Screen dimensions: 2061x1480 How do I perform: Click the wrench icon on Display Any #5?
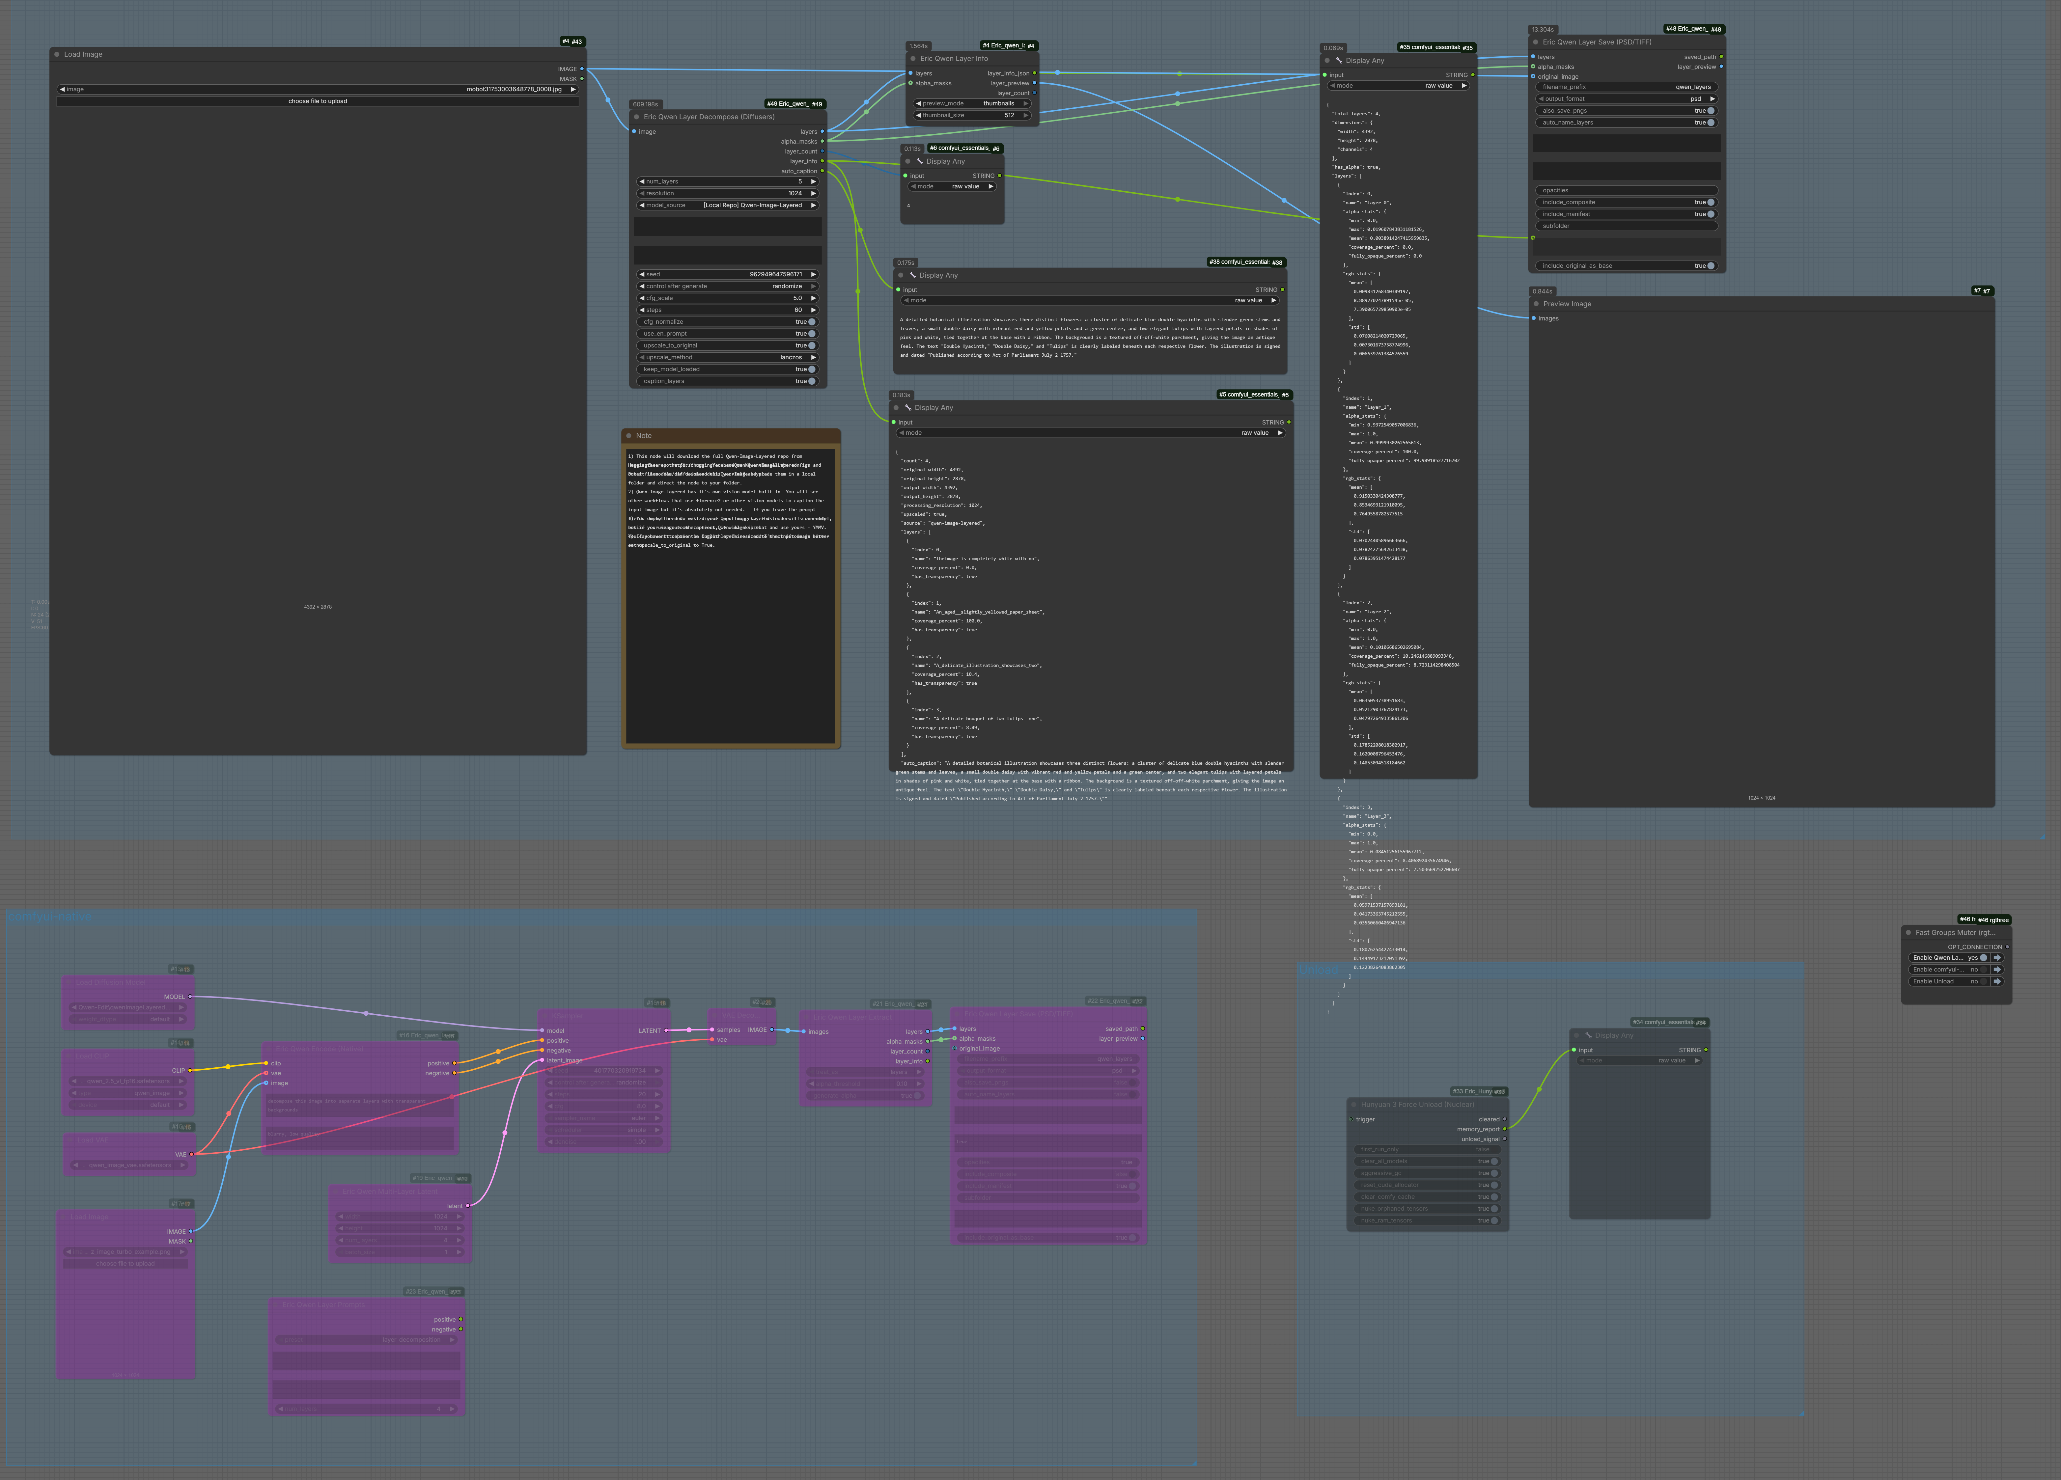[x=908, y=408]
